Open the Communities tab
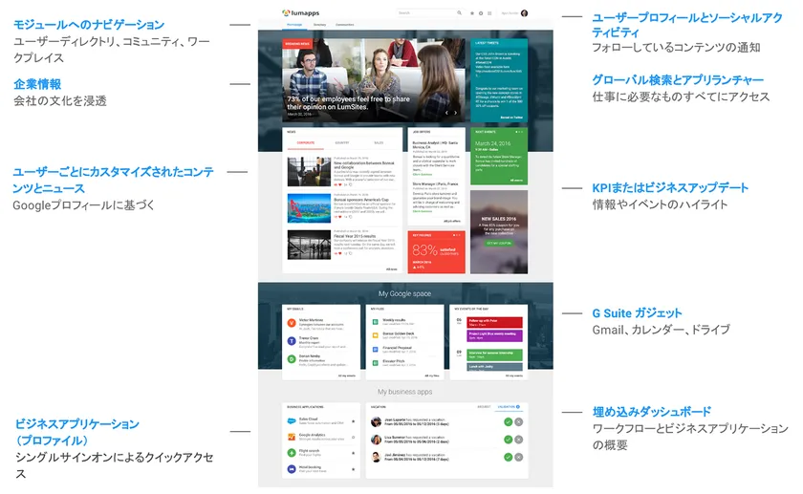The height and width of the screenshot is (494, 803). [x=345, y=25]
